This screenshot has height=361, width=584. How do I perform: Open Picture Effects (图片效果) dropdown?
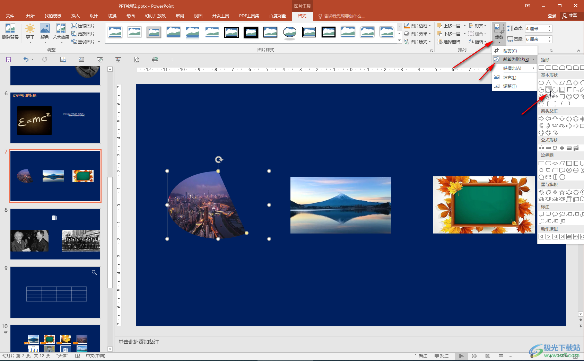tap(418, 34)
